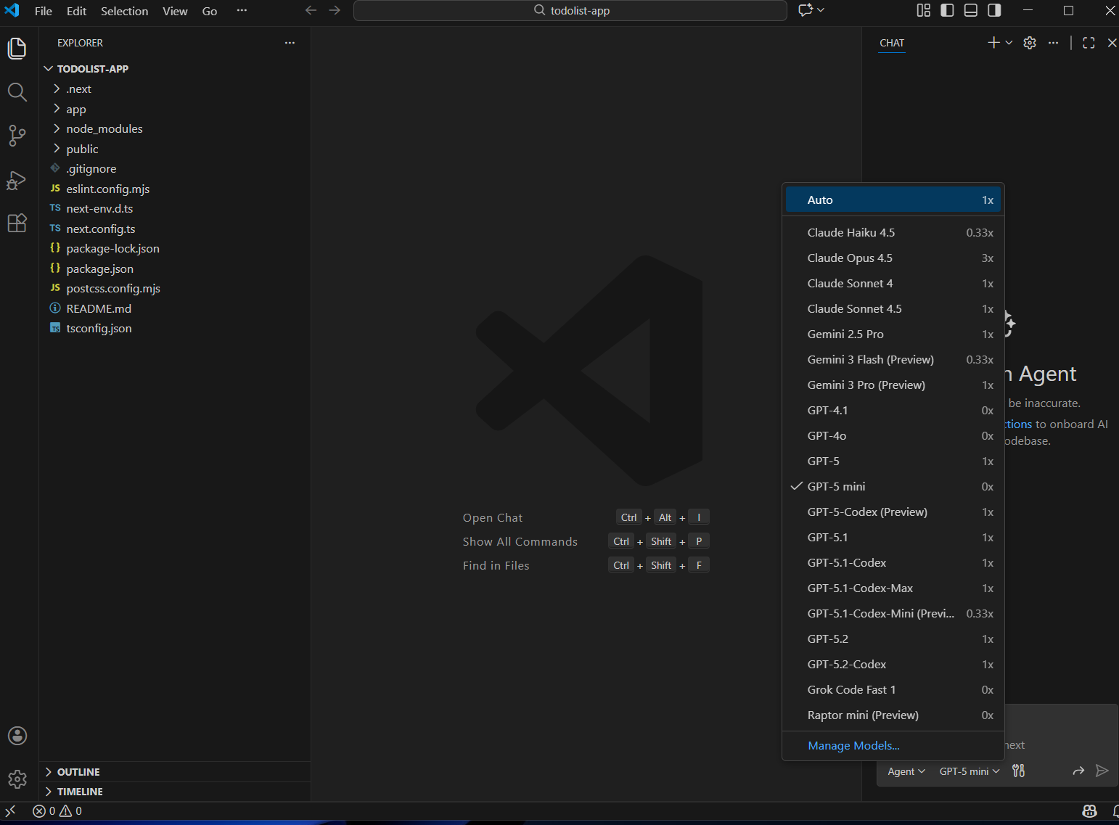Open the Manage gear in activity bar
The width and height of the screenshot is (1119, 825).
[x=17, y=779]
